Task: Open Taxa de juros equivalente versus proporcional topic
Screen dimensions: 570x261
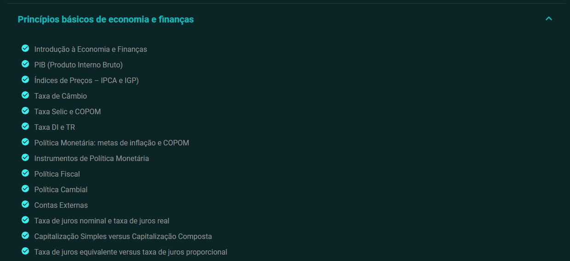Action: 131,252
